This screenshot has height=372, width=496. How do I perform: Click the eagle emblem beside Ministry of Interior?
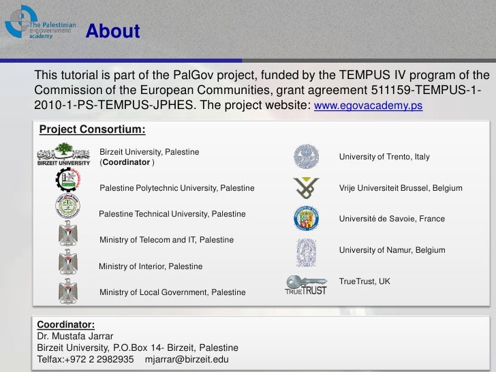tap(67, 262)
